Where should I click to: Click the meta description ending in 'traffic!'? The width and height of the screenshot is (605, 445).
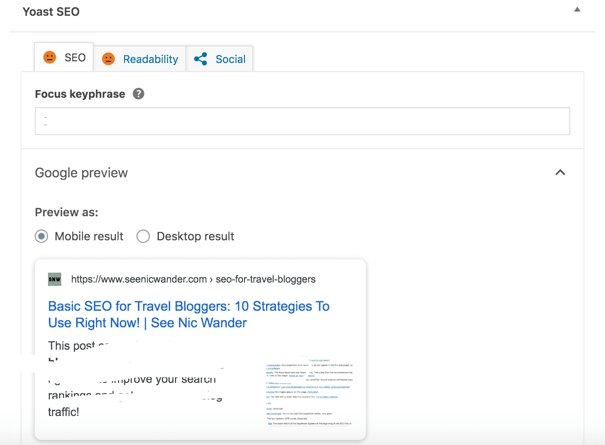pos(64,412)
